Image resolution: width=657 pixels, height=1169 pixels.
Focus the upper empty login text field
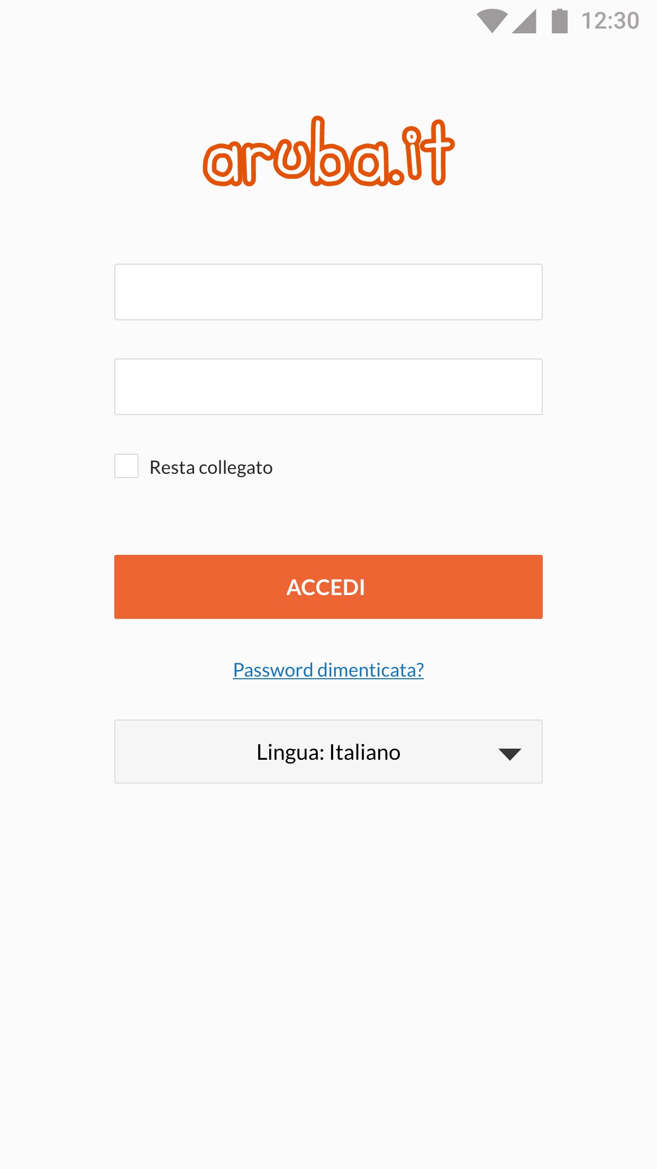coord(328,292)
